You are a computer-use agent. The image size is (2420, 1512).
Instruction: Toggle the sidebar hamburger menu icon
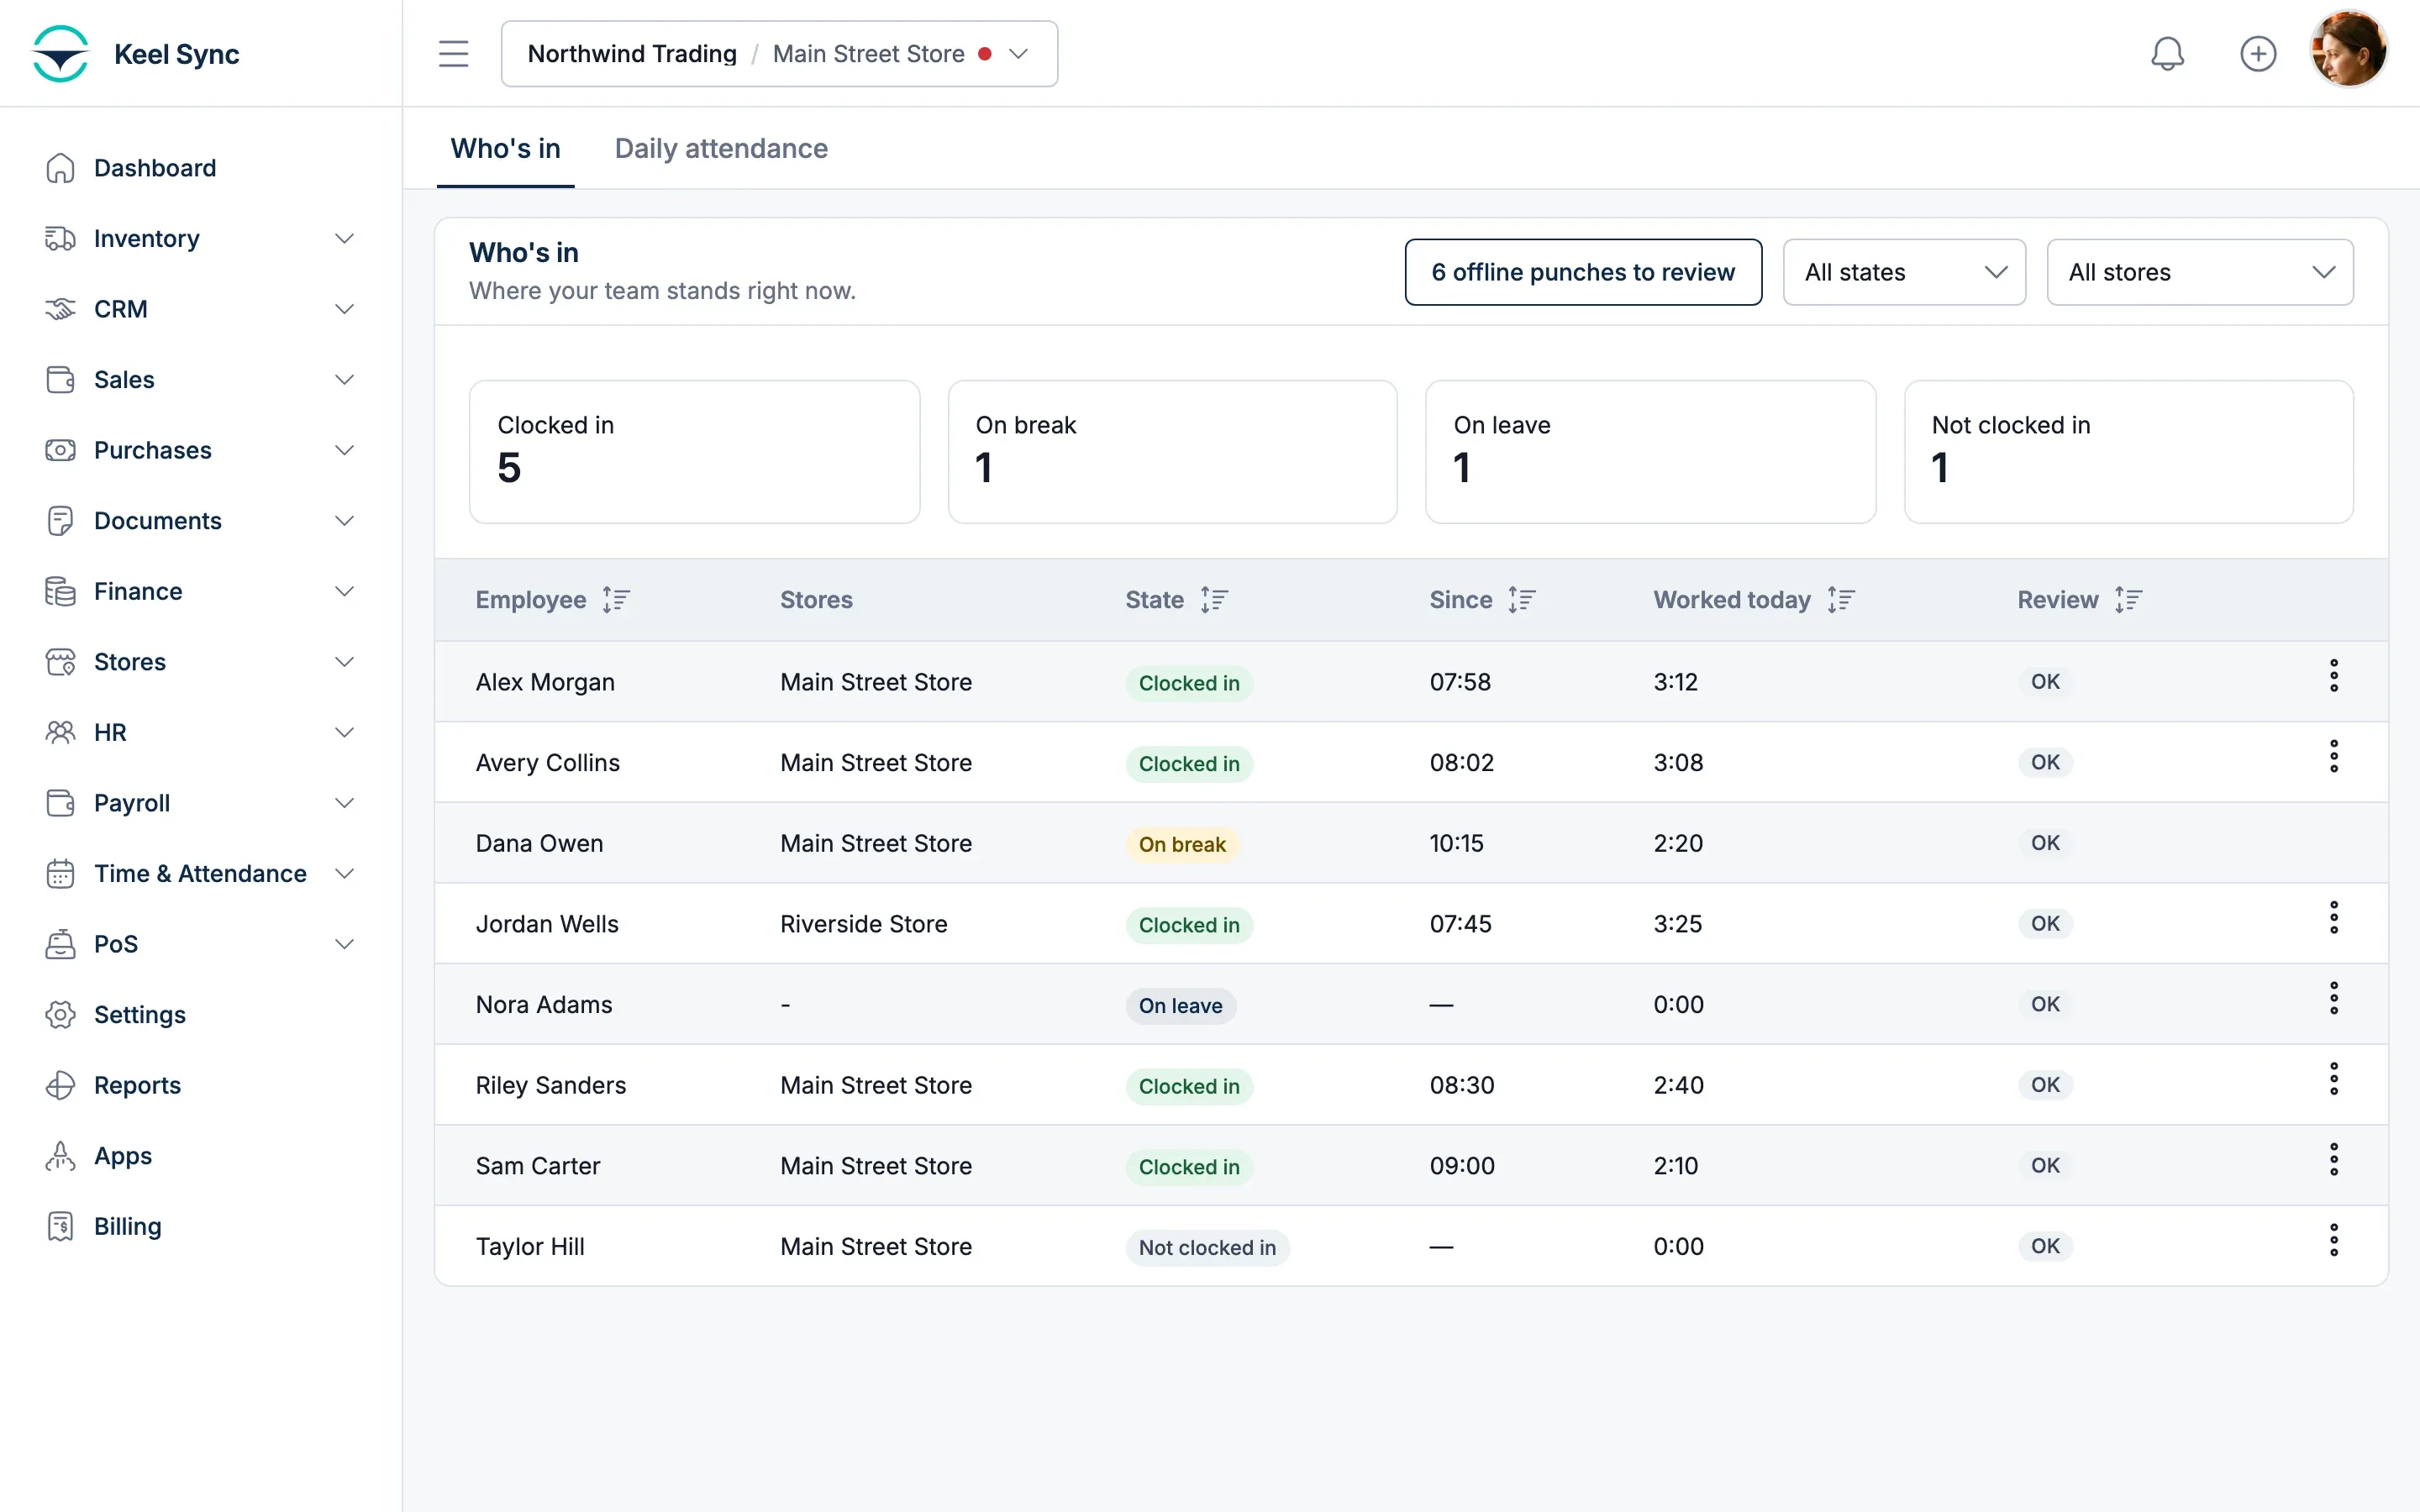click(x=453, y=54)
